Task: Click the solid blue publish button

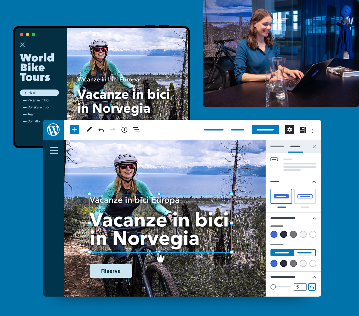Action: point(266,130)
